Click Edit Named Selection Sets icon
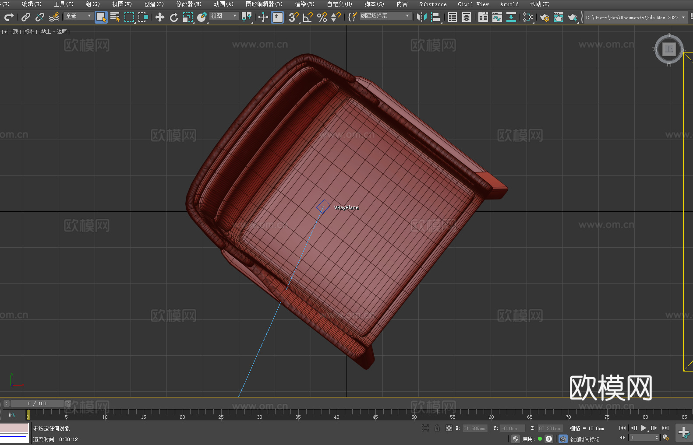 coord(353,17)
